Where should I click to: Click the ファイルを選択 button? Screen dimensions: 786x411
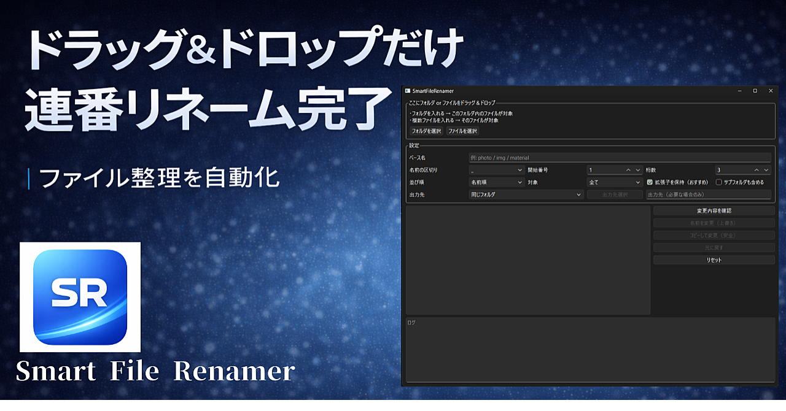point(462,130)
